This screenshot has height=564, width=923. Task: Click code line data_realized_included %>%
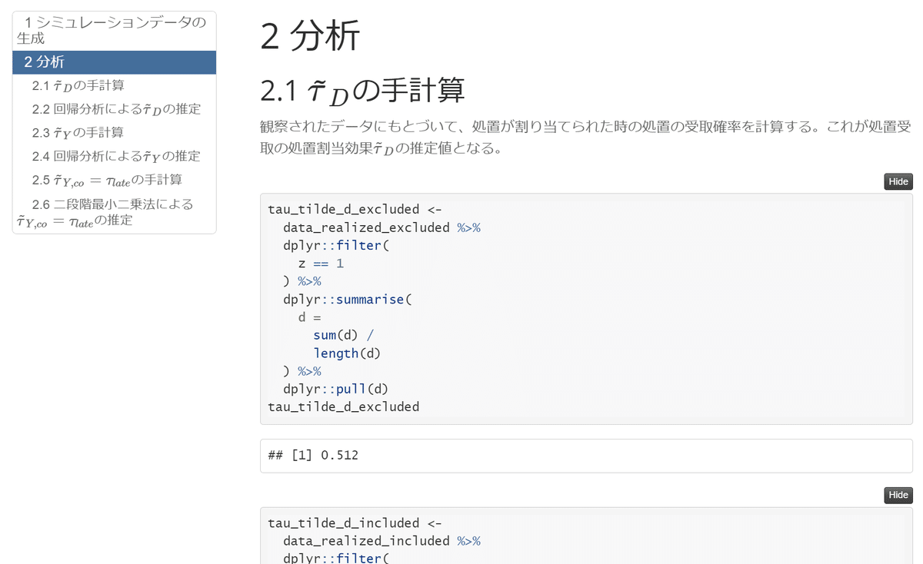[x=382, y=541]
